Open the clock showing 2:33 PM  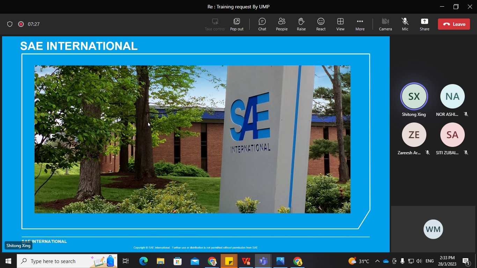pyautogui.click(x=447, y=261)
